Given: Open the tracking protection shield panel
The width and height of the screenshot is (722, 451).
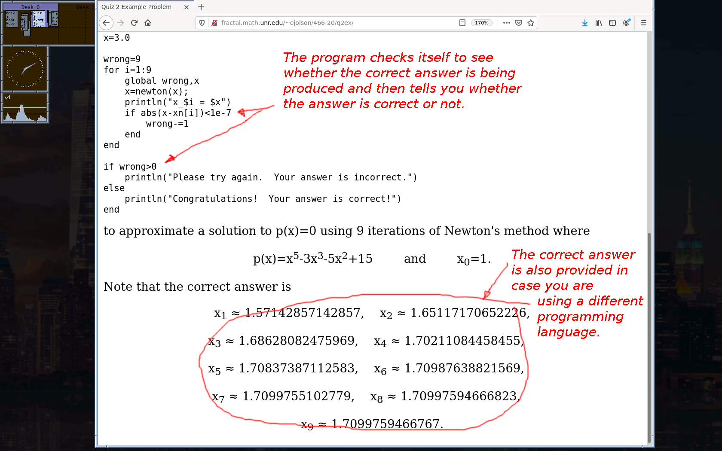Looking at the screenshot, I should pos(202,23).
